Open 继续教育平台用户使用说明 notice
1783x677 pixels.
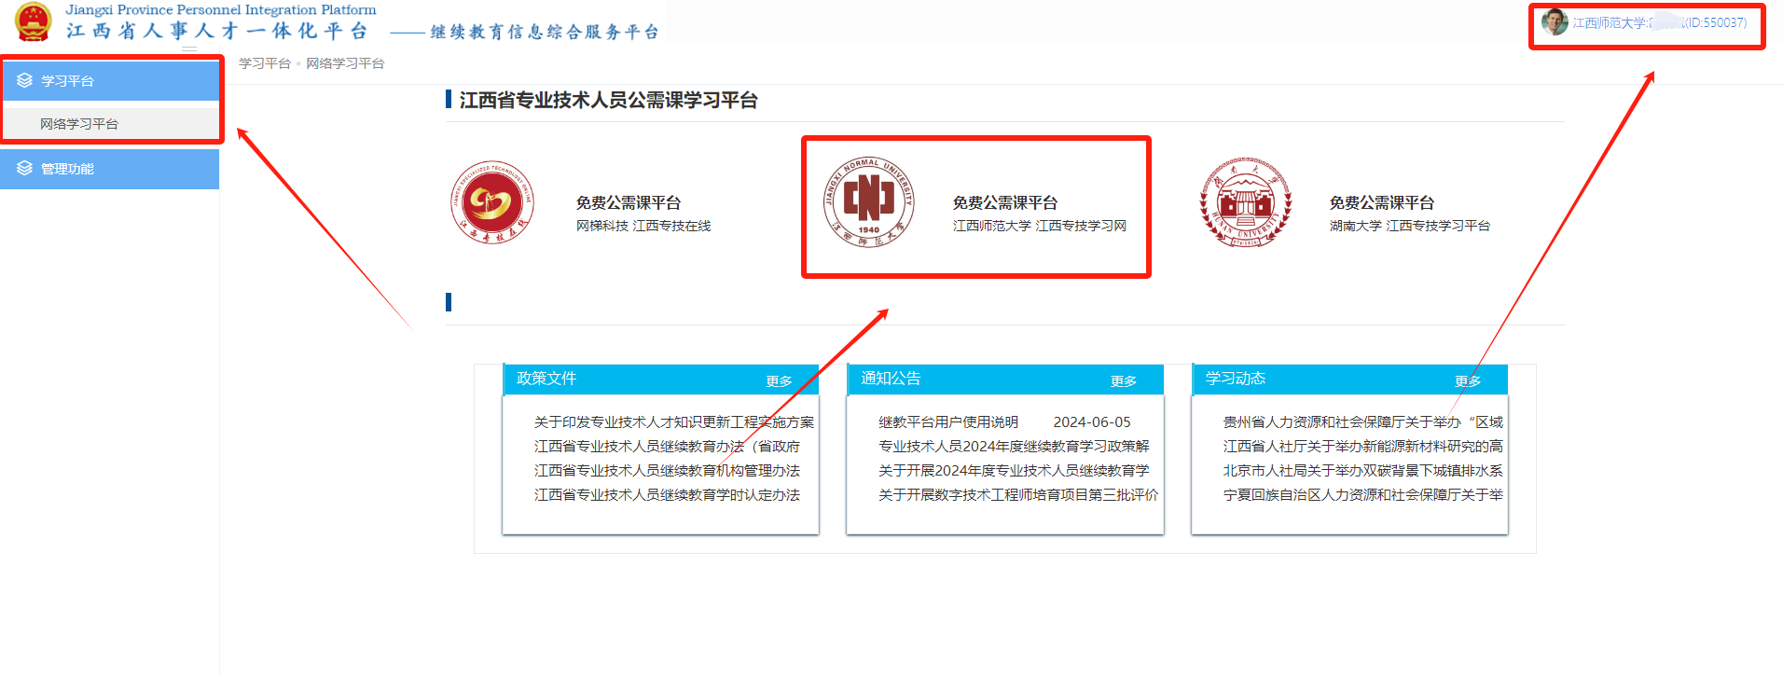coord(948,422)
